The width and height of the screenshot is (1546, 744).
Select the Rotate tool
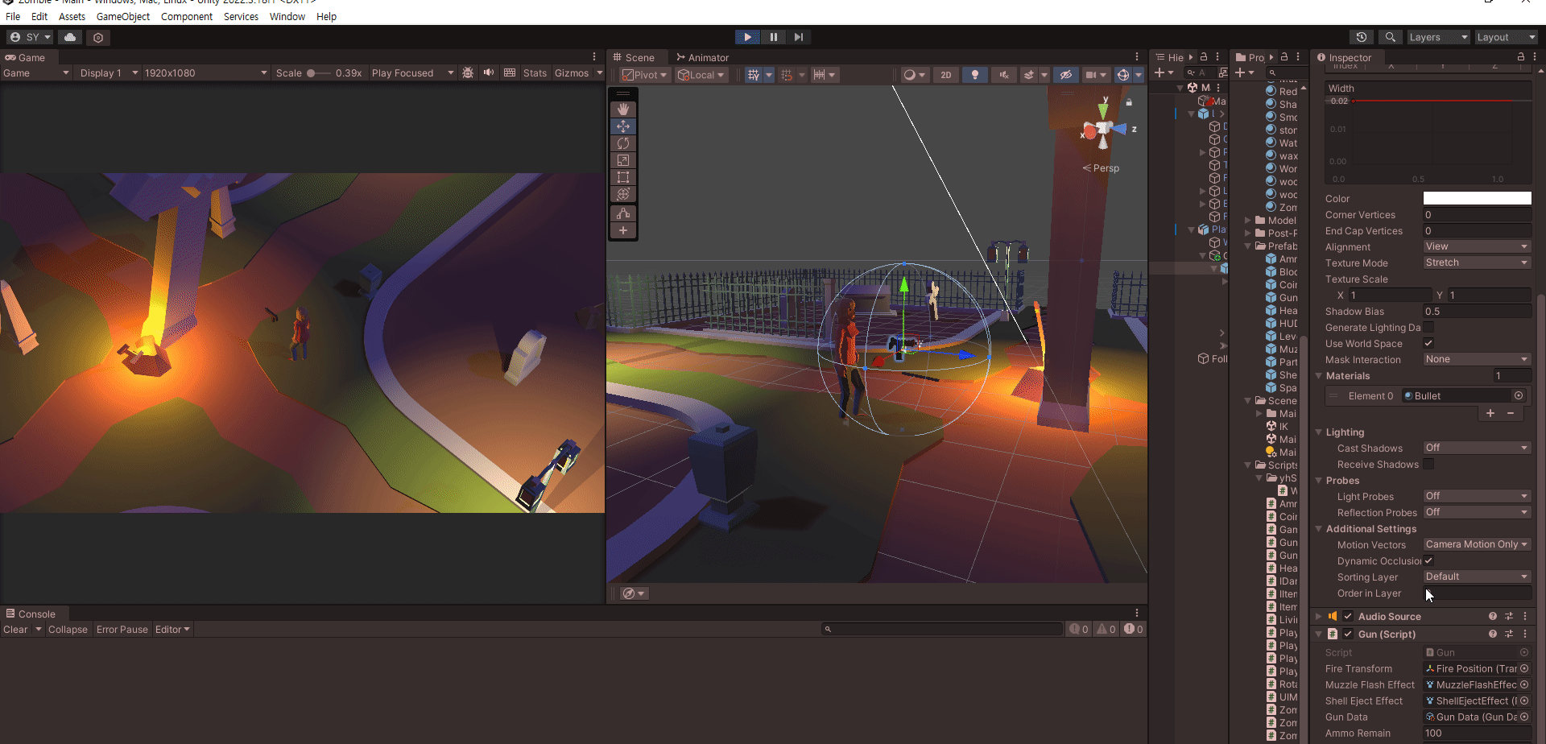(623, 143)
